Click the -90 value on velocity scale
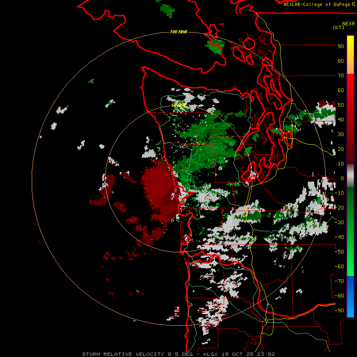The width and height of the screenshot is (357, 357). [339, 311]
